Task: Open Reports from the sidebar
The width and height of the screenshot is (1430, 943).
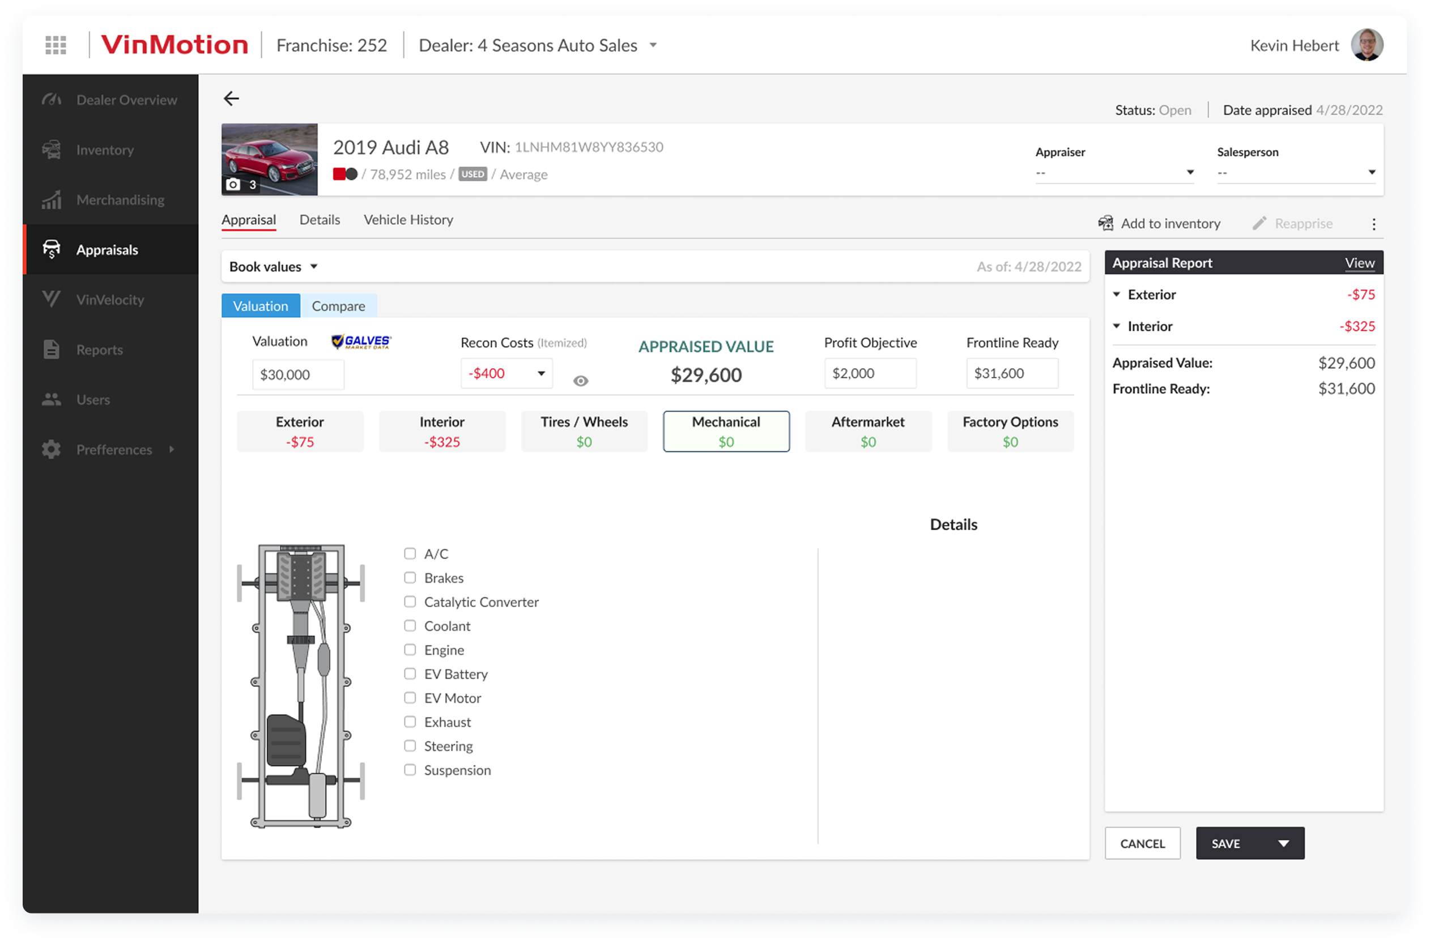Action: tap(99, 349)
